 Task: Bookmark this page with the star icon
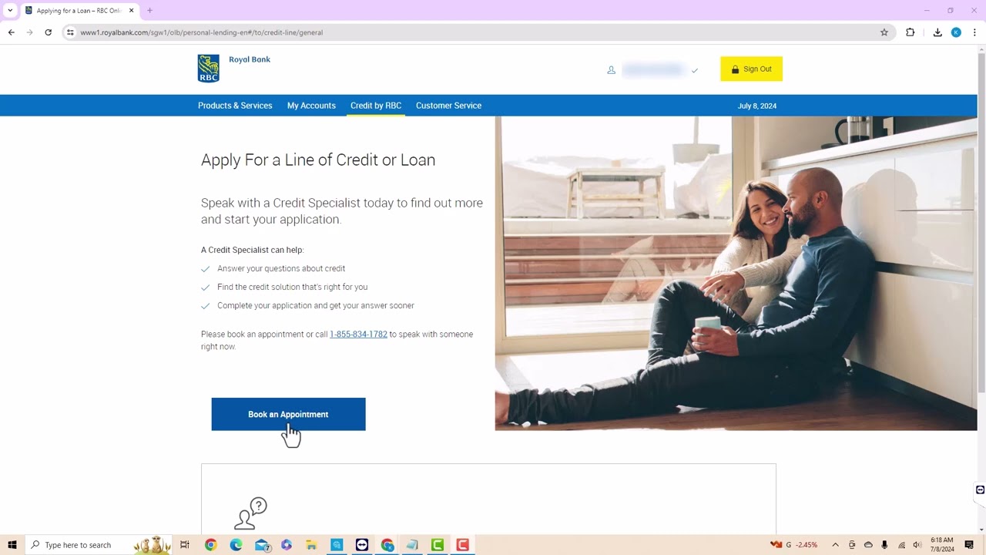[x=884, y=32]
